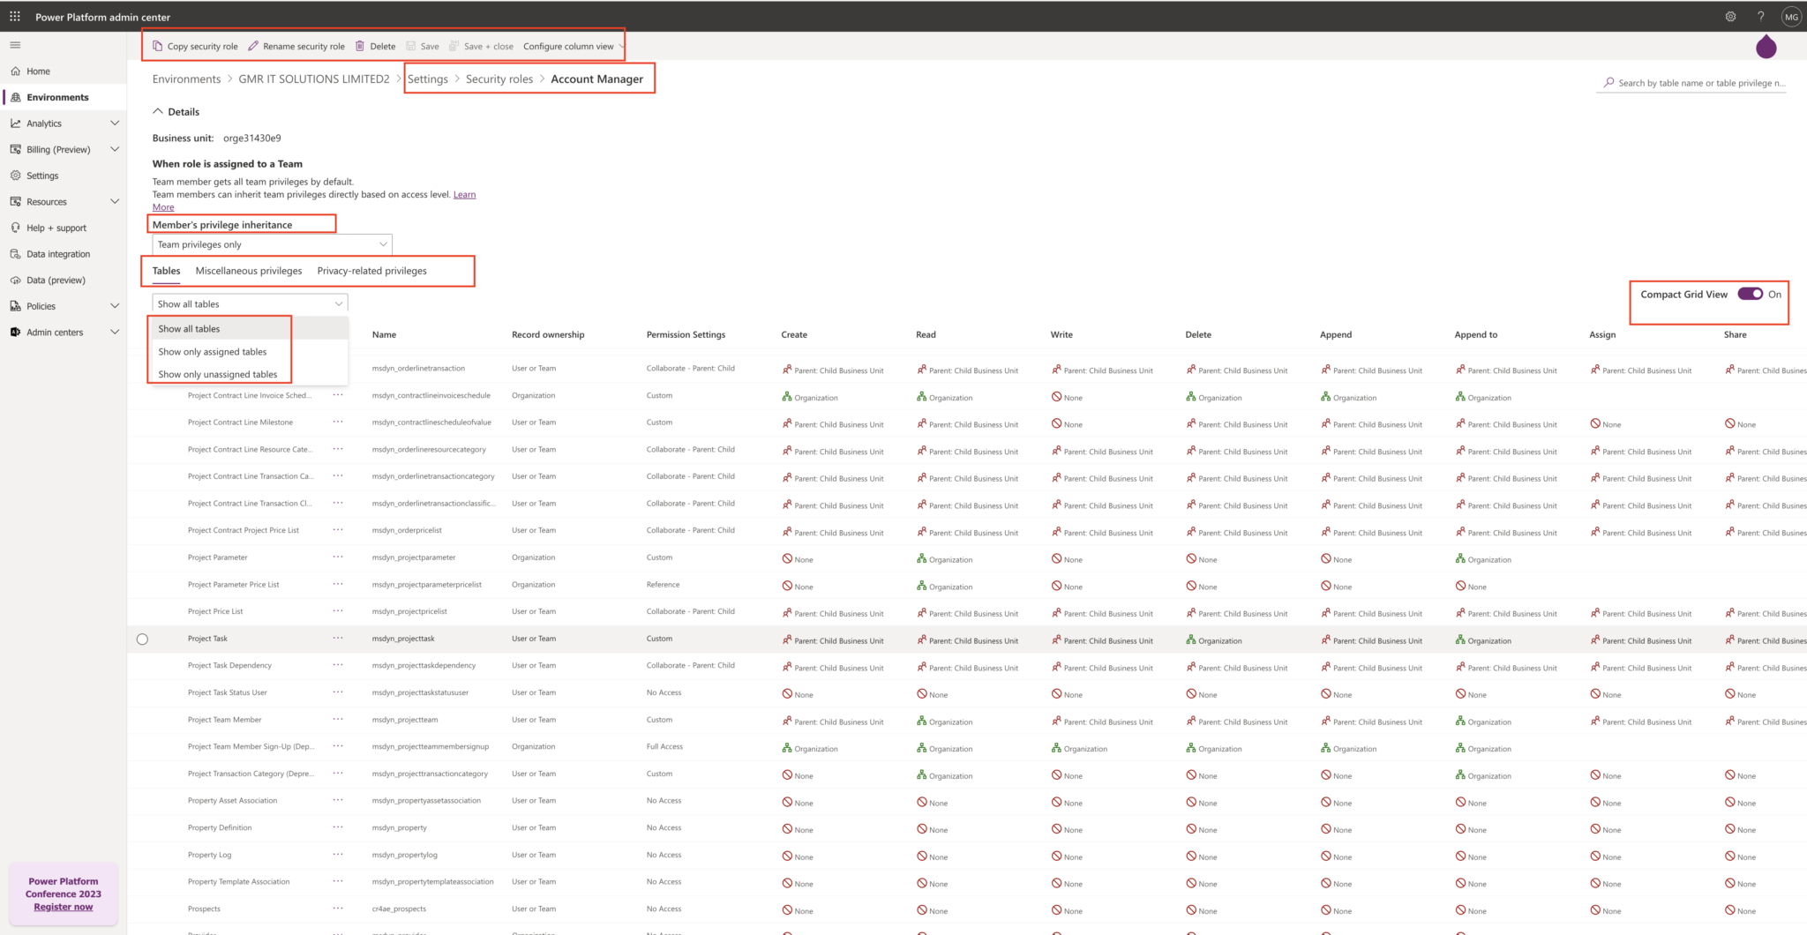The width and height of the screenshot is (1807, 935).
Task: Collapse the Details section
Action: 158,111
